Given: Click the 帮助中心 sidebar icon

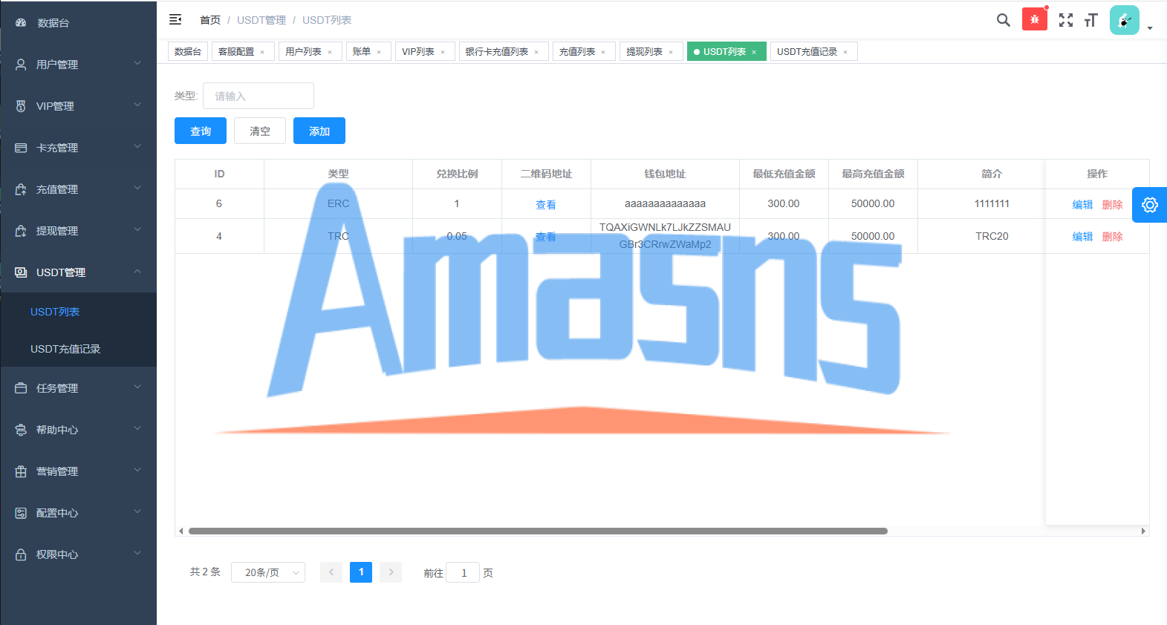Looking at the screenshot, I should coord(21,430).
